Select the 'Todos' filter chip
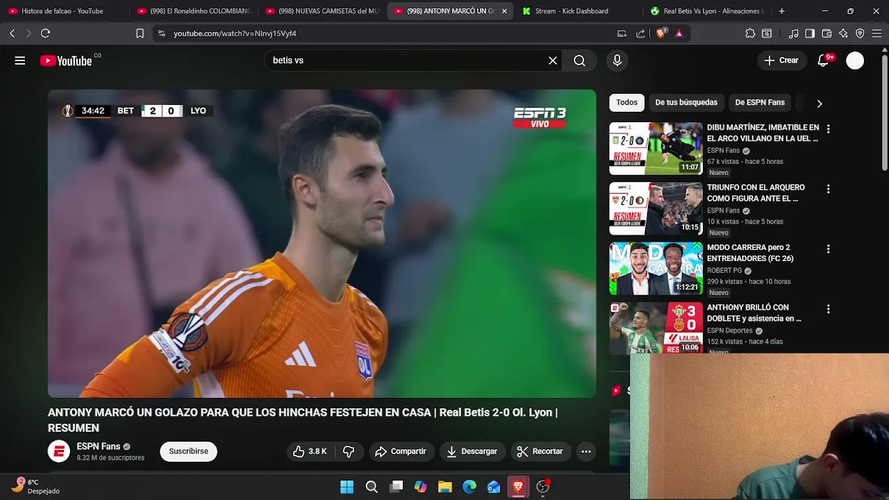The height and width of the screenshot is (500, 889). (x=626, y=103)
